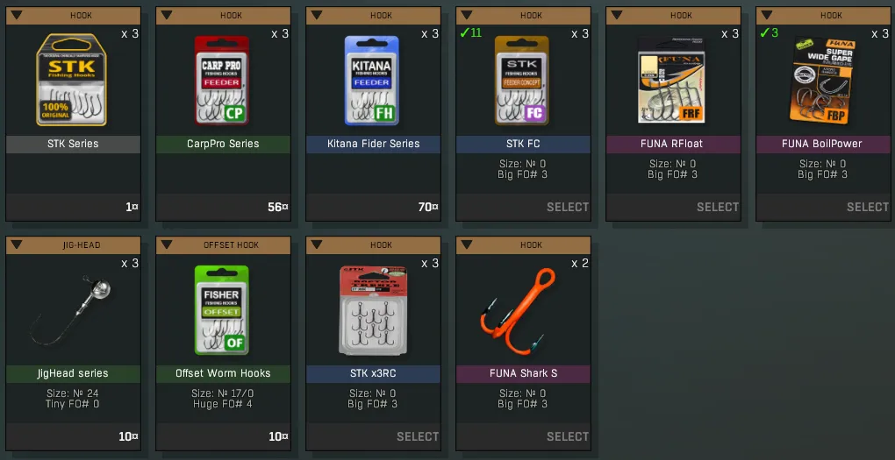
Task: Expand the JIG-HEAD card dropdown triangle
Action: coord(17,244)
